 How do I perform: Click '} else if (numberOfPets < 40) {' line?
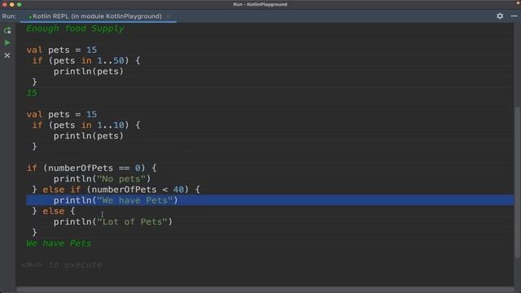[116, 190]
